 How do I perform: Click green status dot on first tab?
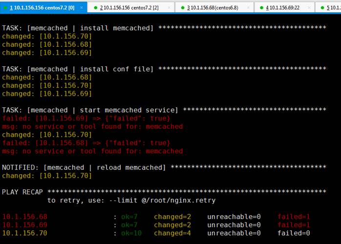coord(5,8)
